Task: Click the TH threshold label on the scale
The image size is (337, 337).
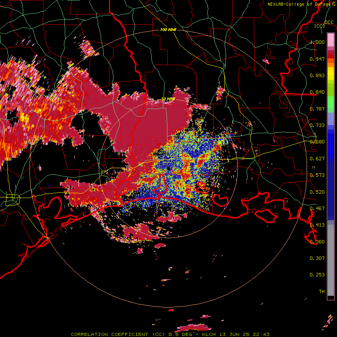Action: (322, 292)
